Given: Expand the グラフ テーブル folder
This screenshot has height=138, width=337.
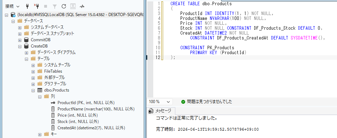Looking at the screenshot, I should tap(33, 84).
